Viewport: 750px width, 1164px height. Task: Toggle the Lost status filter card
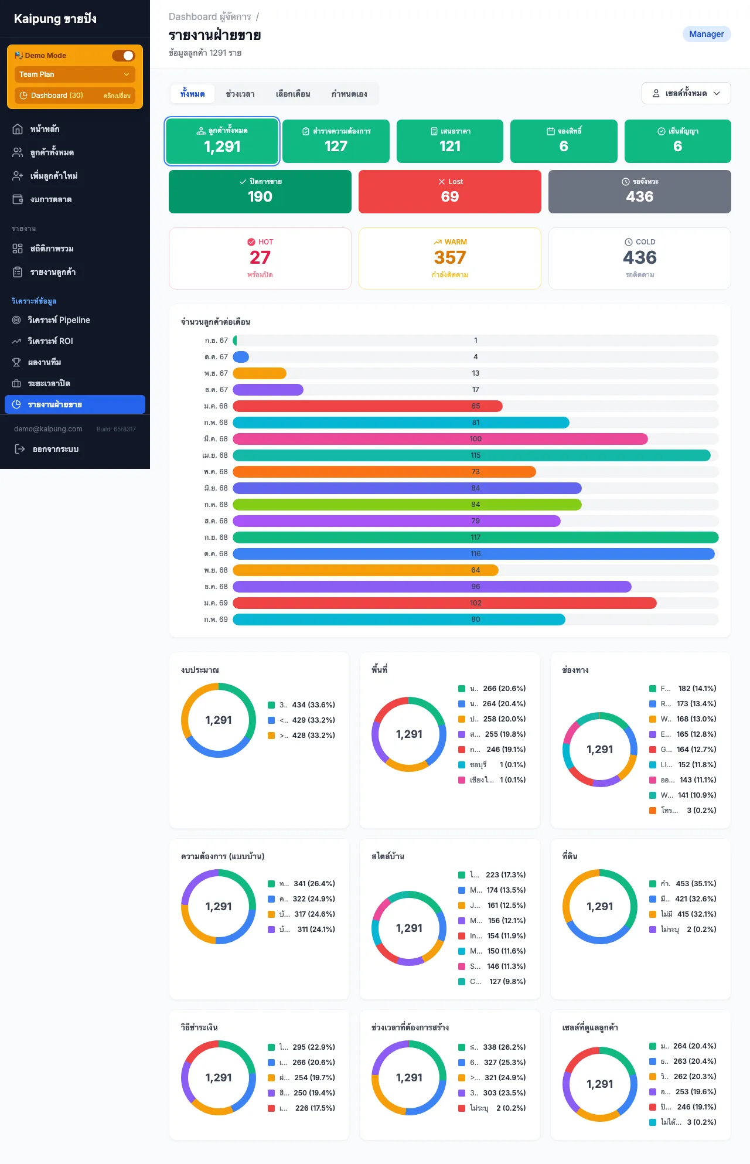click(449, 192)
